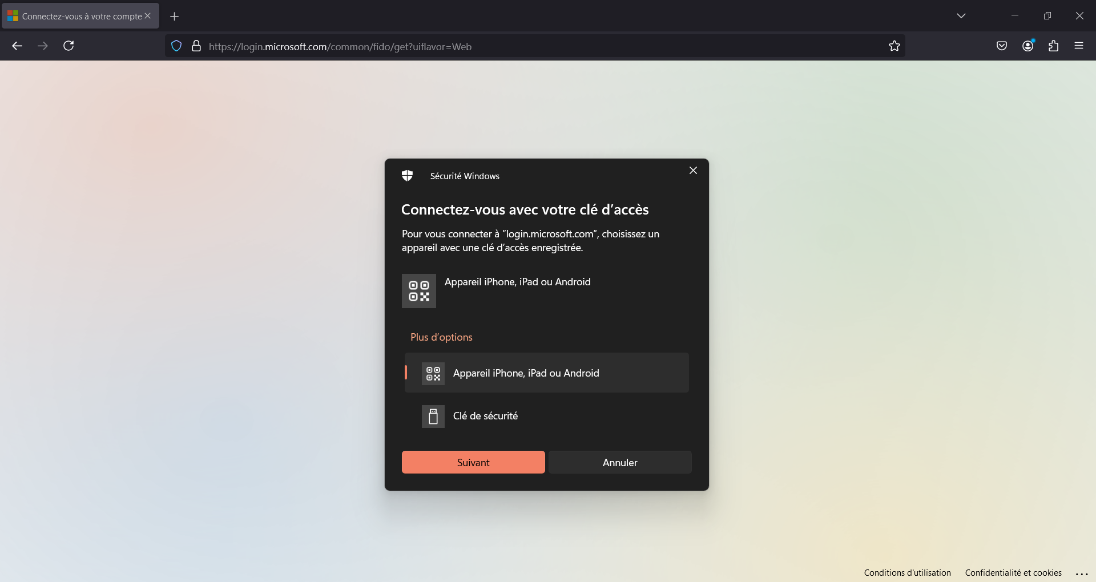Expand the list all tabs dropdown

tap(961, 16)
